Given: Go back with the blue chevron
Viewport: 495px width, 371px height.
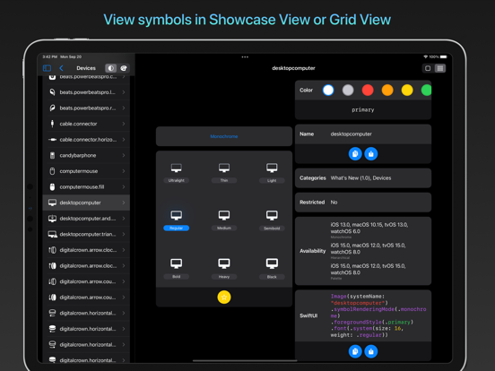Looking at the screenshot, I should [x=61, y=68].
